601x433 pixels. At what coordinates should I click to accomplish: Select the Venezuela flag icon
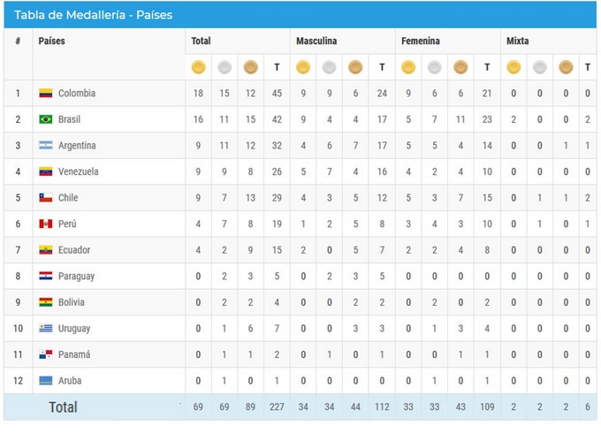pos(46,171)
